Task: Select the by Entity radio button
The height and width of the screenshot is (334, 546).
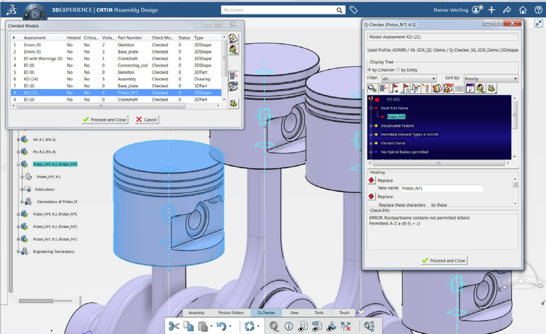Action: 398,70
